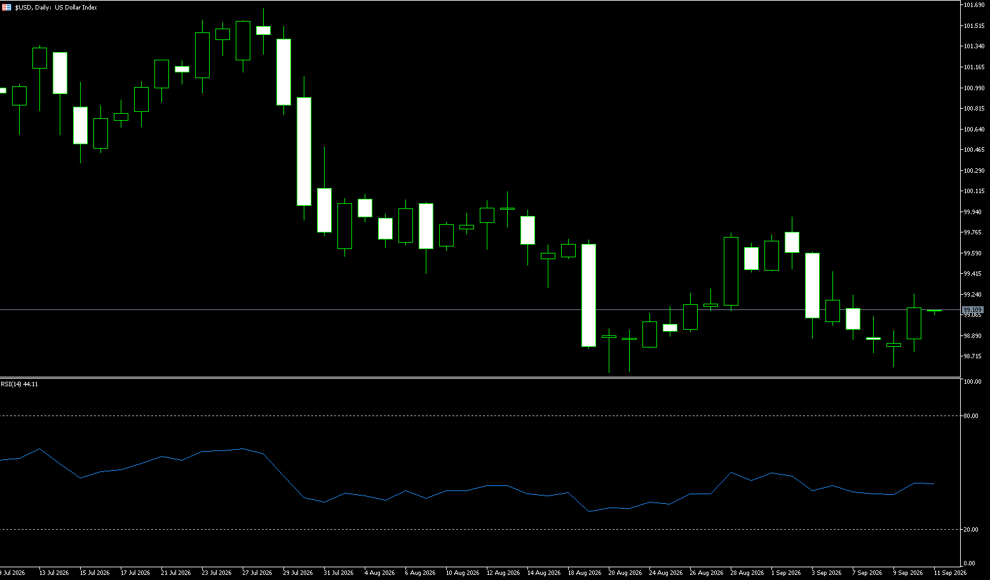This screenshot has width=990, height=580.
Task: Select the 1 Sep 2026 date label
Action: [x=786, y=573]
